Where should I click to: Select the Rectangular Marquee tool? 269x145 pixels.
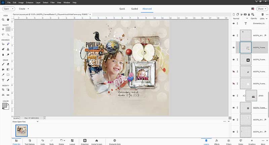(x=8, y=29)
